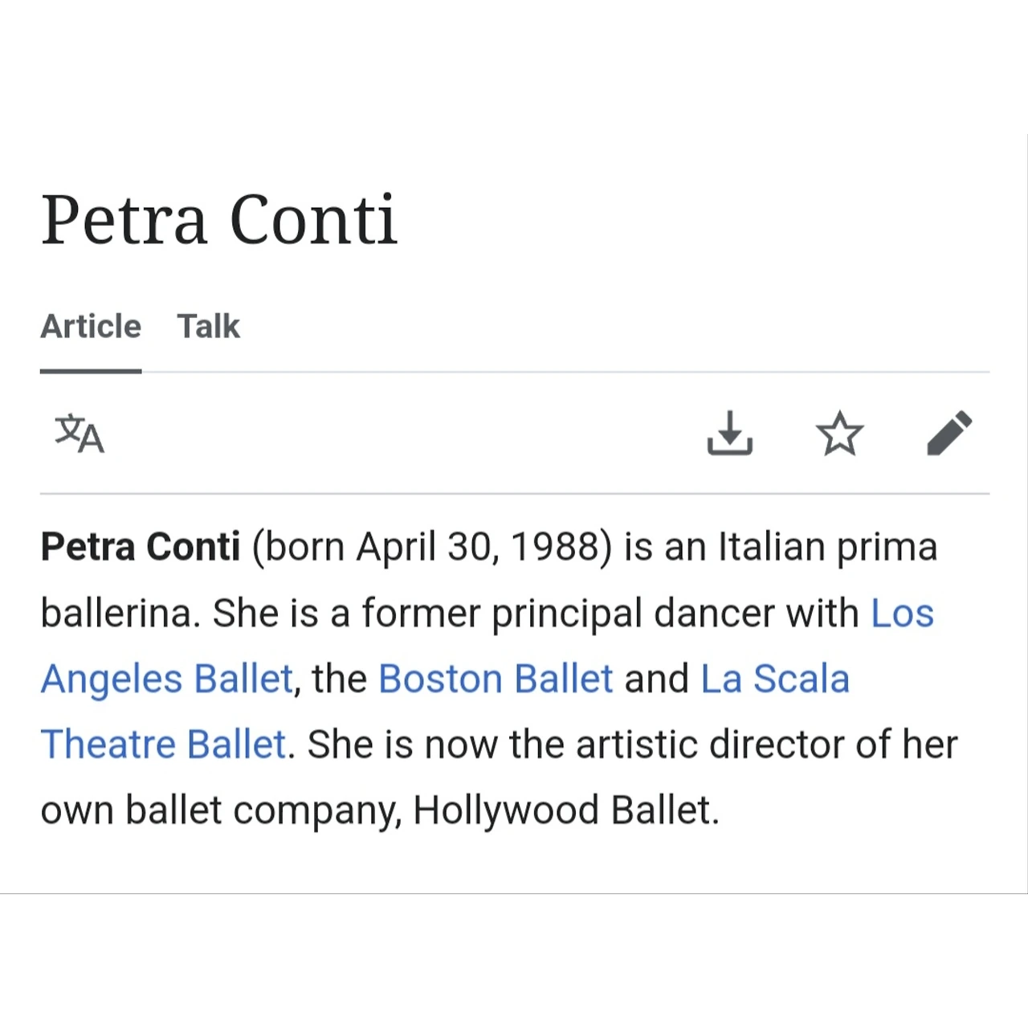Open the language translation icon

click(x=80, y=434)
